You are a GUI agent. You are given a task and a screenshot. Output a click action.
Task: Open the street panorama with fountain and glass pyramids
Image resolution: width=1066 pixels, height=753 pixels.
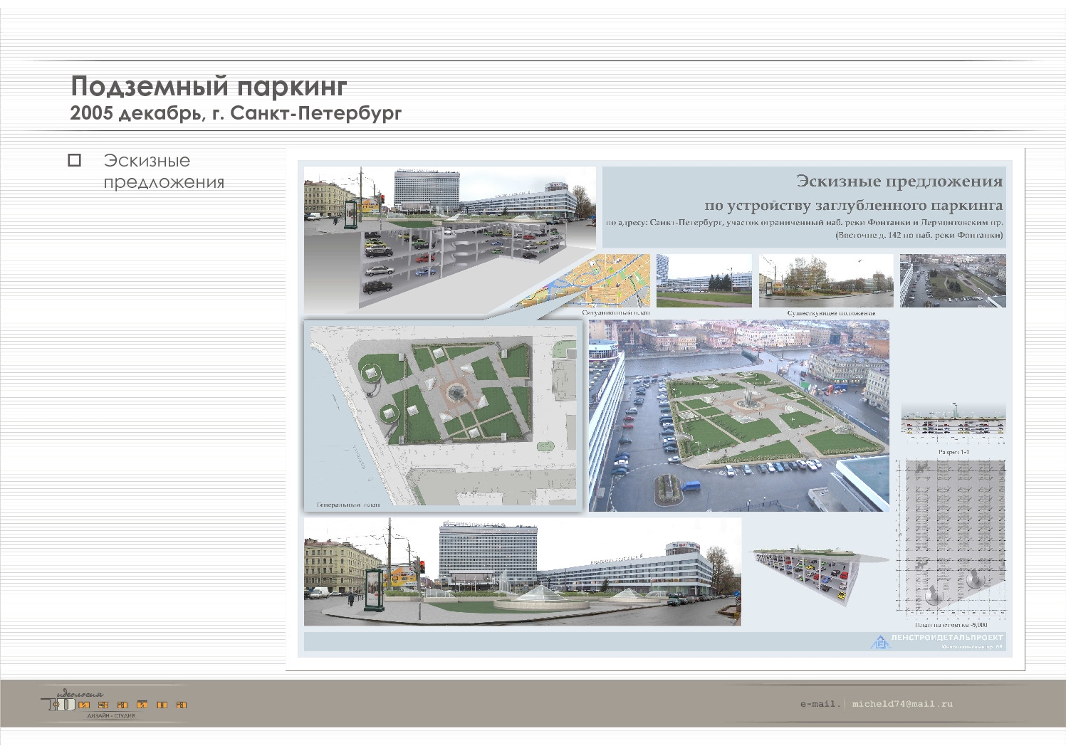point(523,572)
